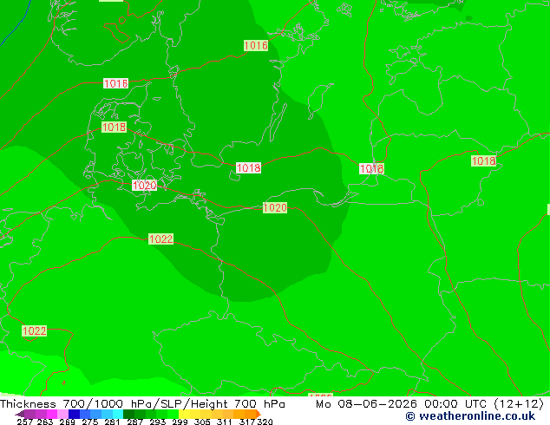
Task: Pick the bright magenta legend swatch
Action: tap(52, 414)
